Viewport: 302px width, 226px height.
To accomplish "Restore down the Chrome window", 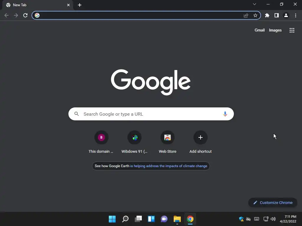I will 282,4.
